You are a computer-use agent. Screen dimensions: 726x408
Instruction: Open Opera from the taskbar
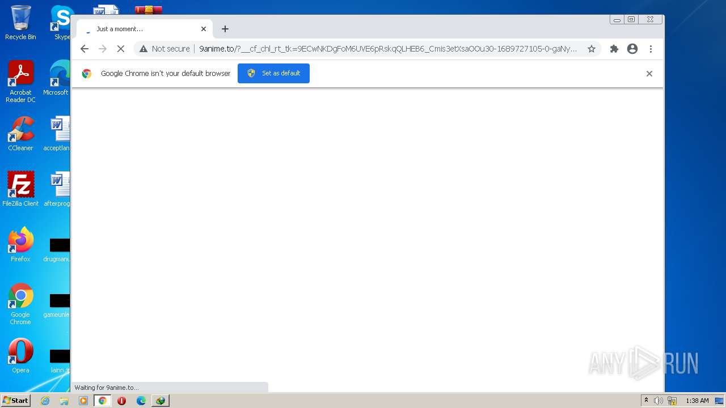click(x=121, y=401)
